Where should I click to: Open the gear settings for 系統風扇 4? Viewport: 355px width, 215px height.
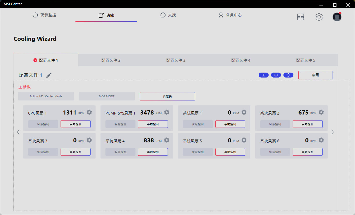pyautogui.click(x=167, y=140)
